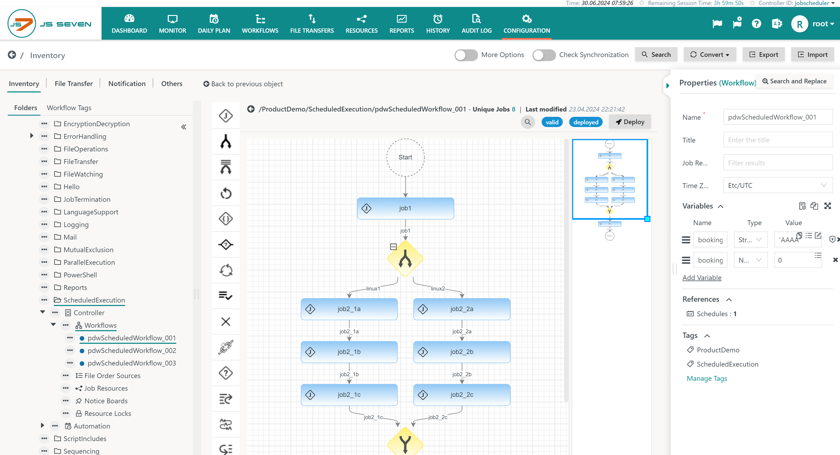
Task: Open the N type dropdown for second variable
Action: pos(750,260)
